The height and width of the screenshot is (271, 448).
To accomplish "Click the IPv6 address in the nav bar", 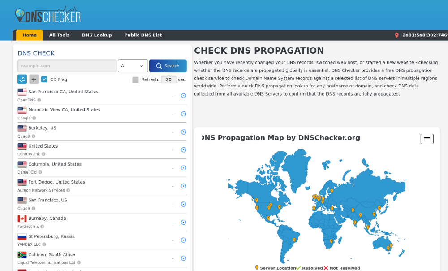I will coord(425,35).
